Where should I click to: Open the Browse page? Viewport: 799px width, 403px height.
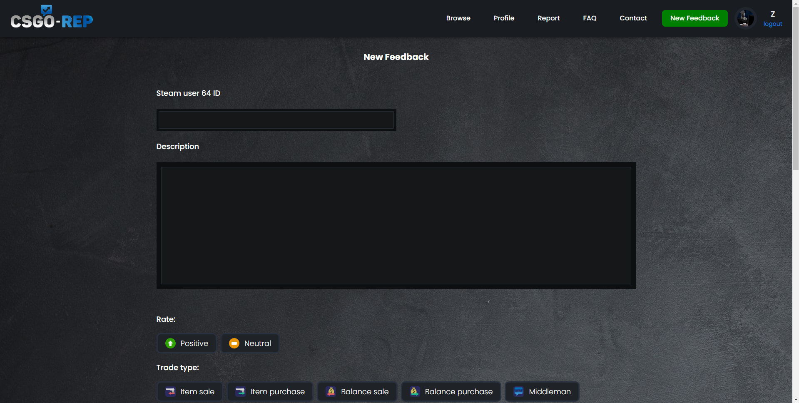click(458, 18)
